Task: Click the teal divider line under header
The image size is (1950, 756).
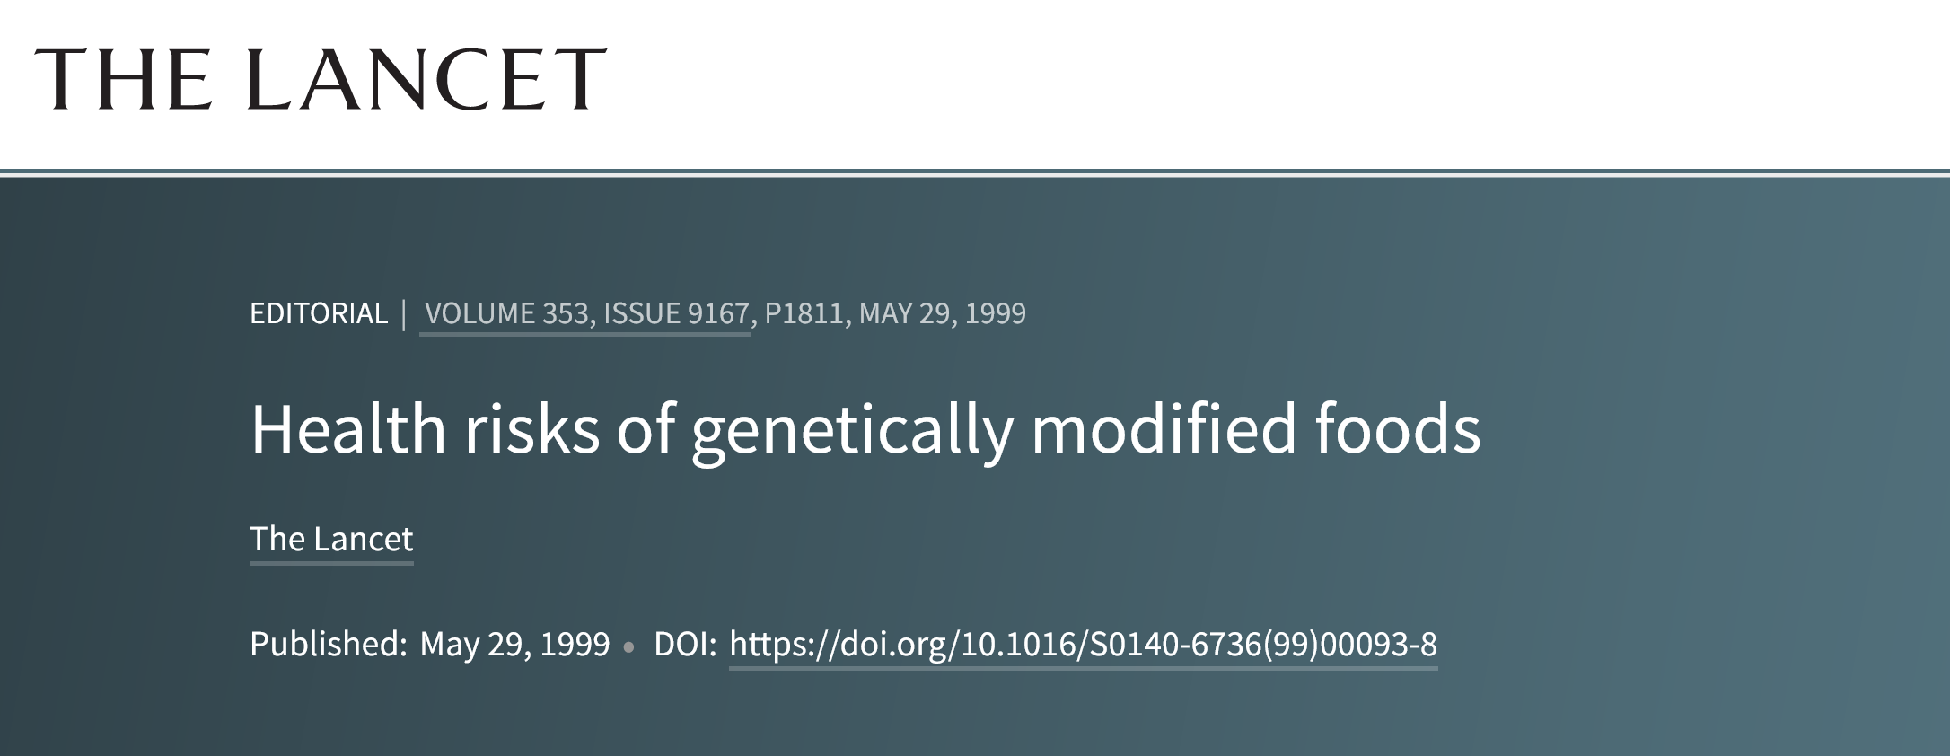Action: (975, 171)
